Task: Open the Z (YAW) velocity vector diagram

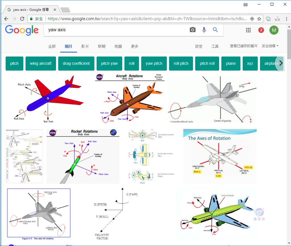Action: click(x=116, y=214)
